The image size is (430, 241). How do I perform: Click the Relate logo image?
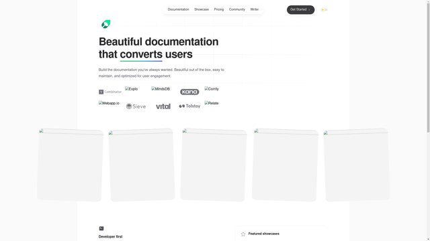[x=212, y=103]
